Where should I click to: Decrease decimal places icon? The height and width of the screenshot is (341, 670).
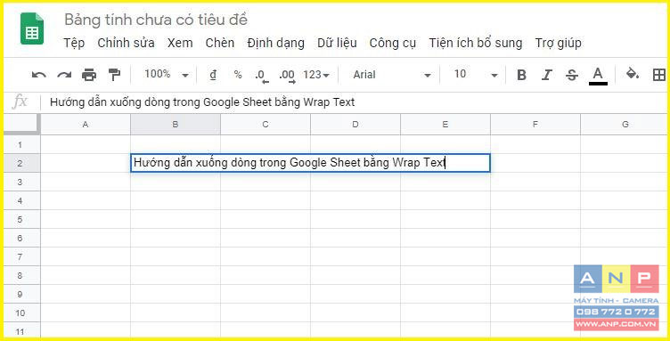(262, 76)
